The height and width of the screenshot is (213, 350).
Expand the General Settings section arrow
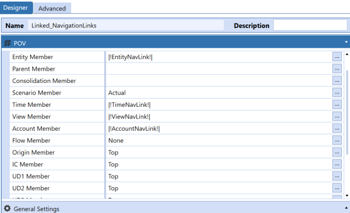point(346,208)
